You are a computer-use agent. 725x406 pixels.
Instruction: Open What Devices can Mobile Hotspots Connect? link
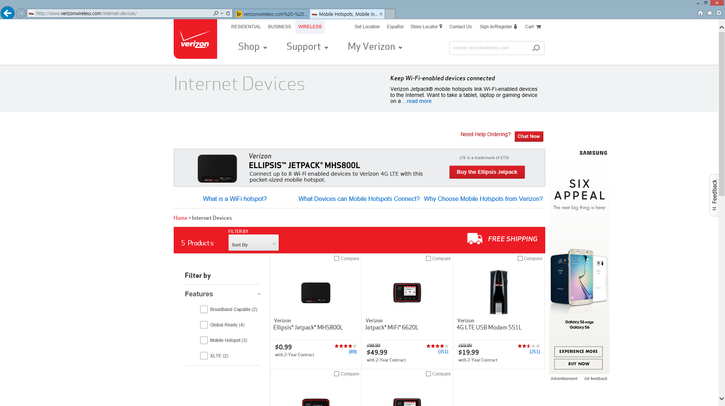(x=359, y=199)
